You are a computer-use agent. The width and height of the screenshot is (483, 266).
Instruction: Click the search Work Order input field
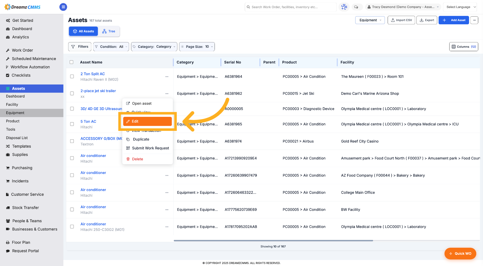tap(291, 7)
